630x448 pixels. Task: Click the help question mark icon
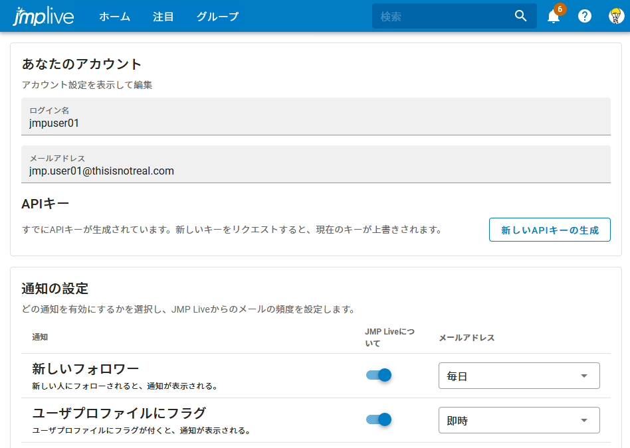[x=584, y=16]
